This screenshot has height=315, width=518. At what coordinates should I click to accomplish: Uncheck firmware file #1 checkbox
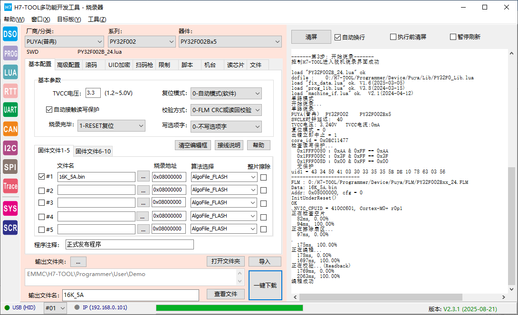[41, 177]
